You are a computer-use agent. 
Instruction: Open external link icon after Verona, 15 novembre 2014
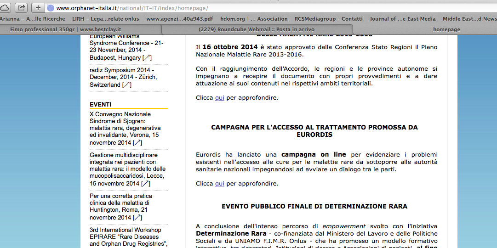coord(137,142)
